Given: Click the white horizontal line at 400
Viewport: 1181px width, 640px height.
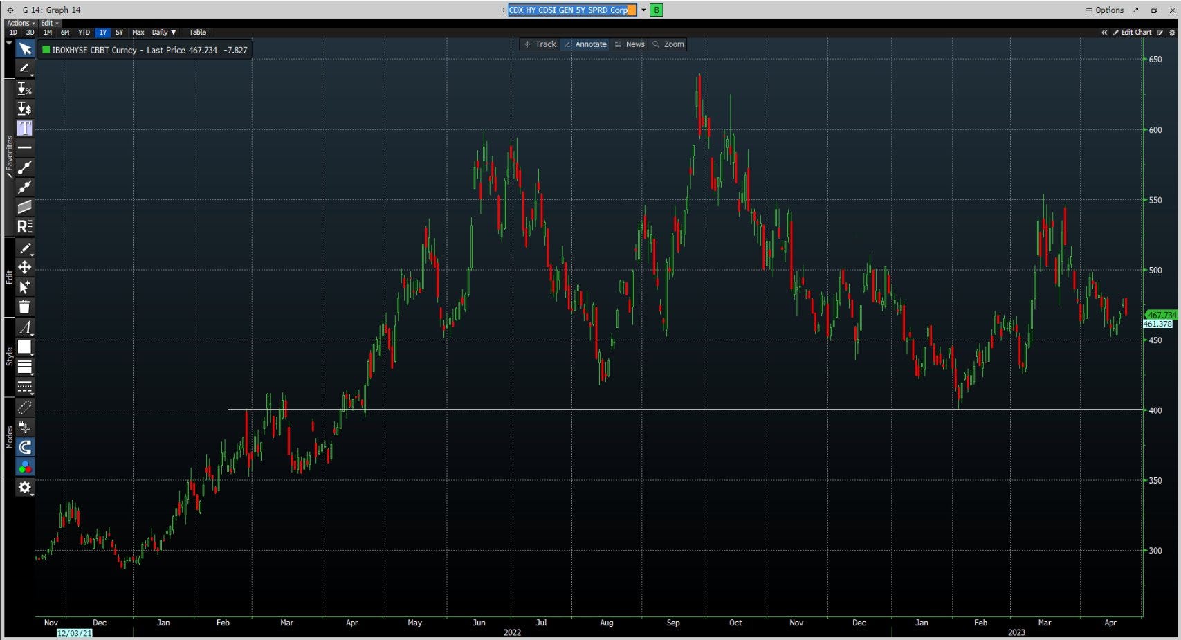Looking at the screenshot, I should tap(684, 410).
